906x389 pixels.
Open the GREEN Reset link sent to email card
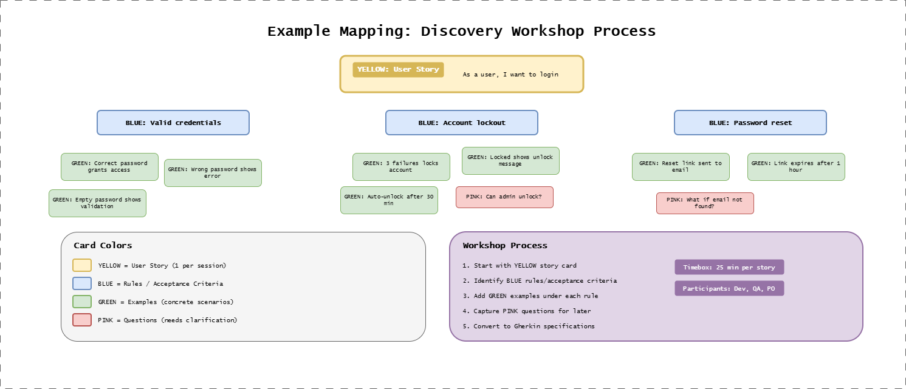pyautogui.click(x=681, y=167)
